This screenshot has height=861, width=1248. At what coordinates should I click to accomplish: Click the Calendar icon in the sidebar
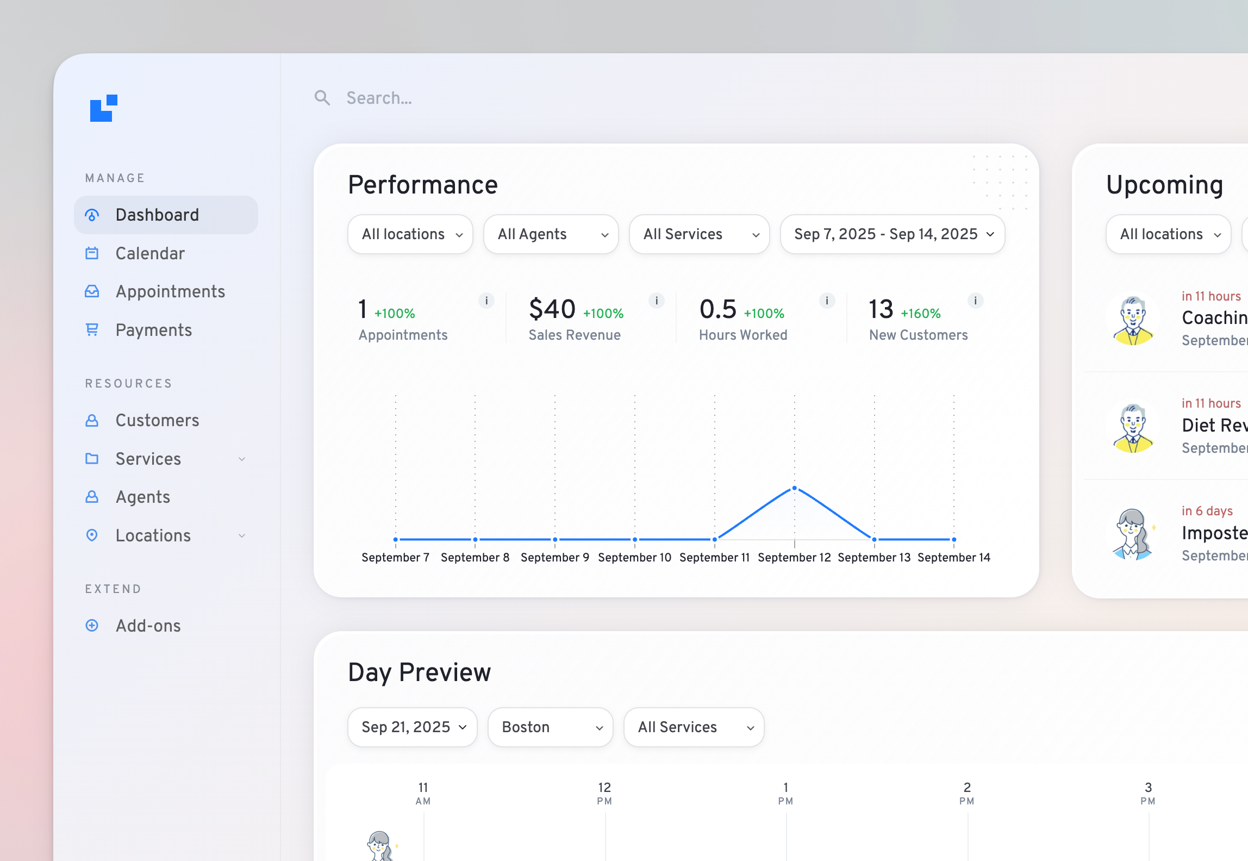click(x=92, y=253)
